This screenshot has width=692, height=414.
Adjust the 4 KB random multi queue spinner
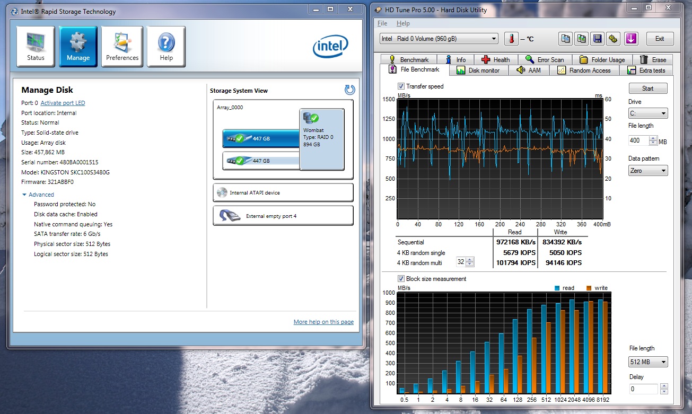pos(470,262)
